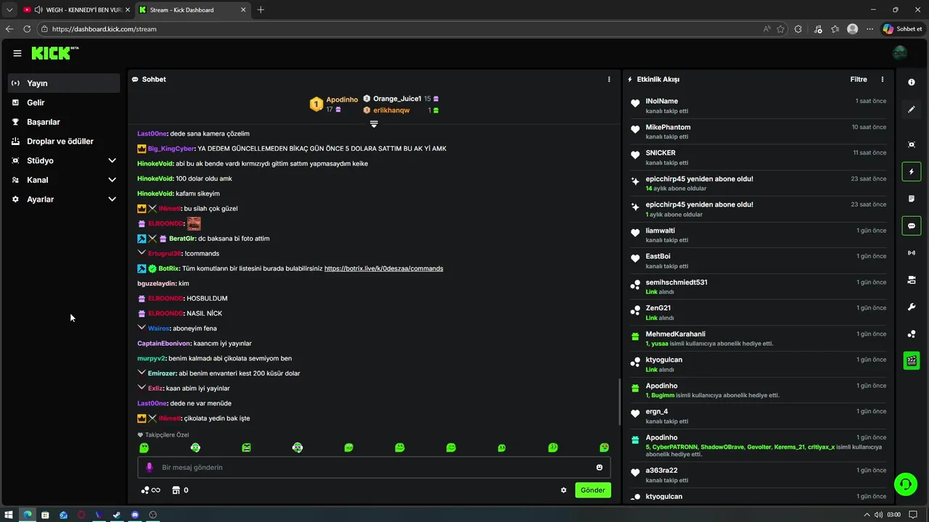
Task: Click the channel points icon in right sidebar
Action: pos(912,334)
